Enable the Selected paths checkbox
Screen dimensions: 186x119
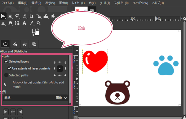point(6,75)
